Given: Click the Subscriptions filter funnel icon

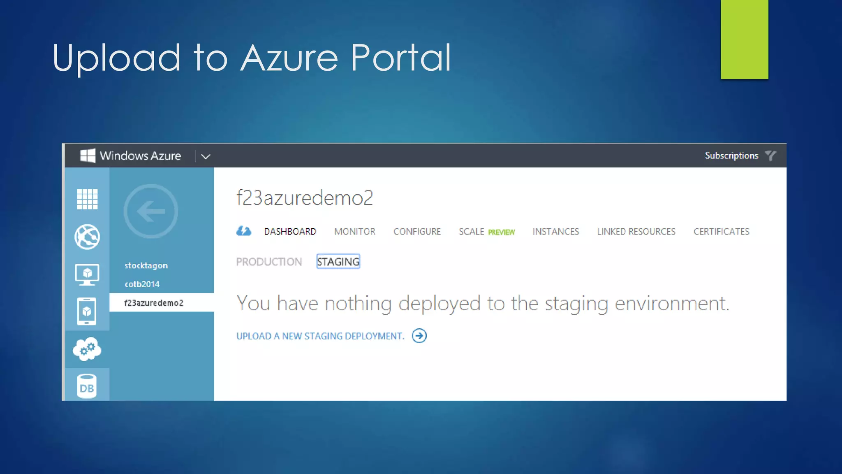Looking at the screenshot, I should tap(771, 156).
